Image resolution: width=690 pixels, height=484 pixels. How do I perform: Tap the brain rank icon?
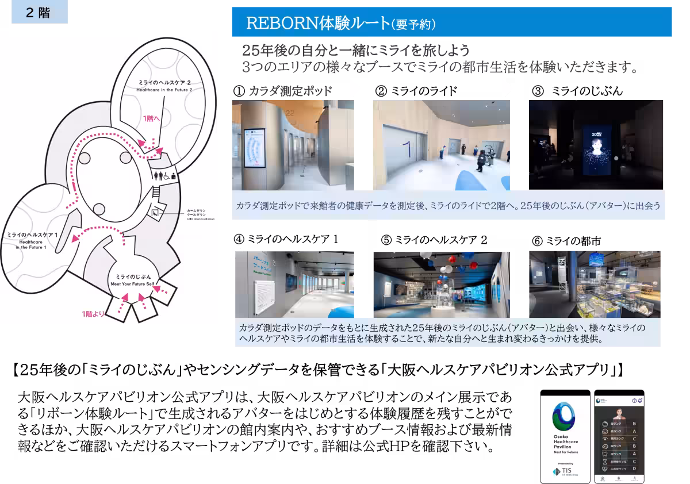point(605,446)
